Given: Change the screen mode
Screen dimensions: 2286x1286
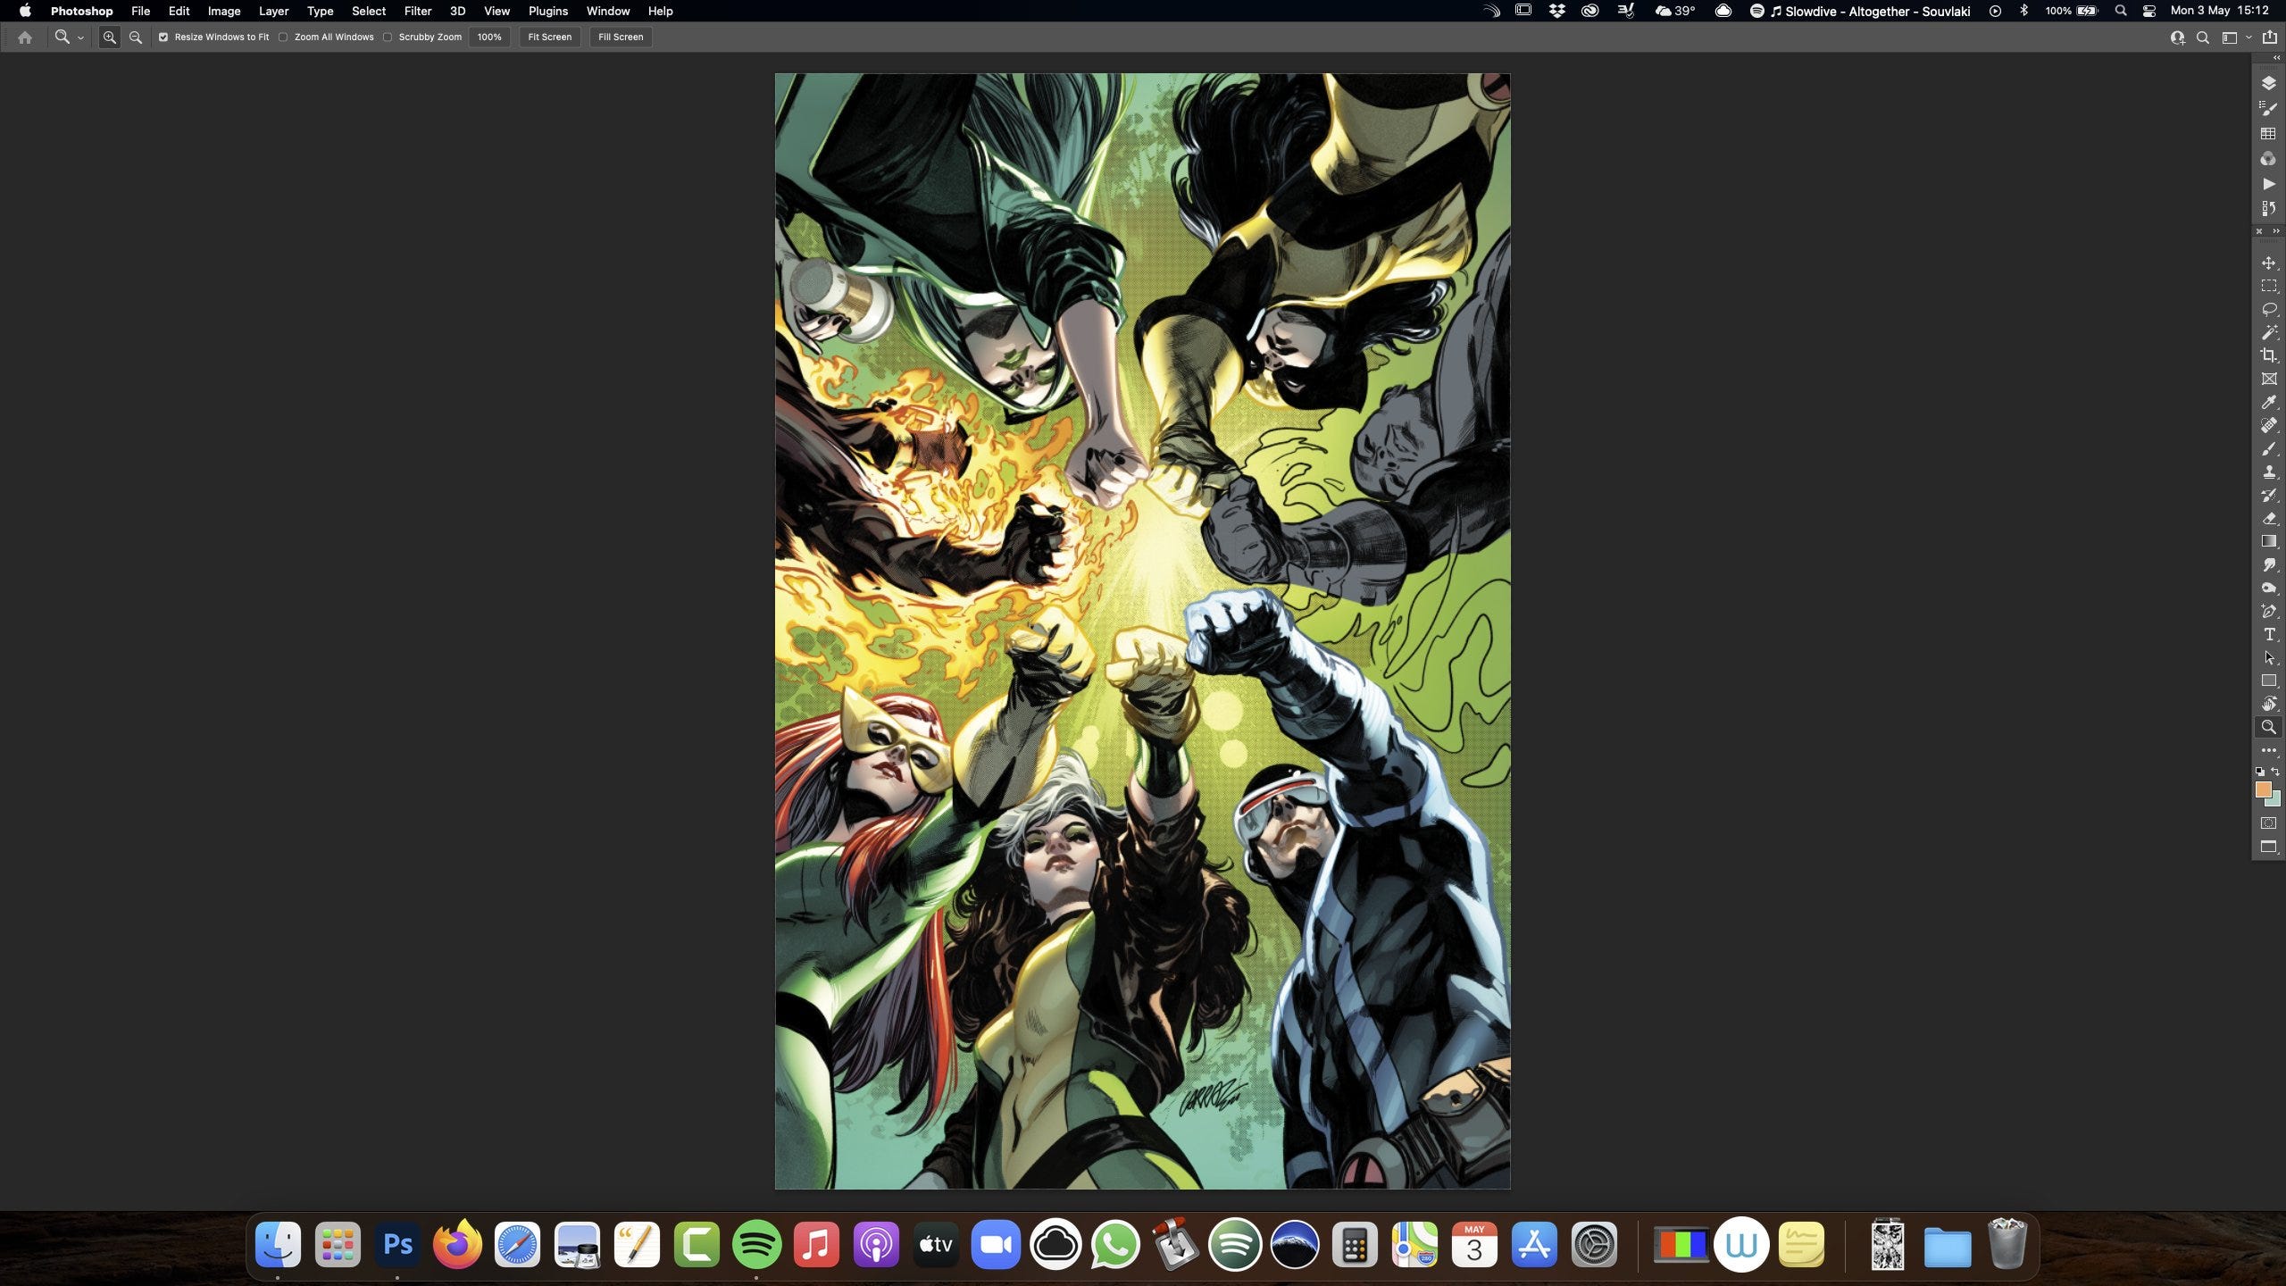Looking at the screenshot, I should [2268, 847].
